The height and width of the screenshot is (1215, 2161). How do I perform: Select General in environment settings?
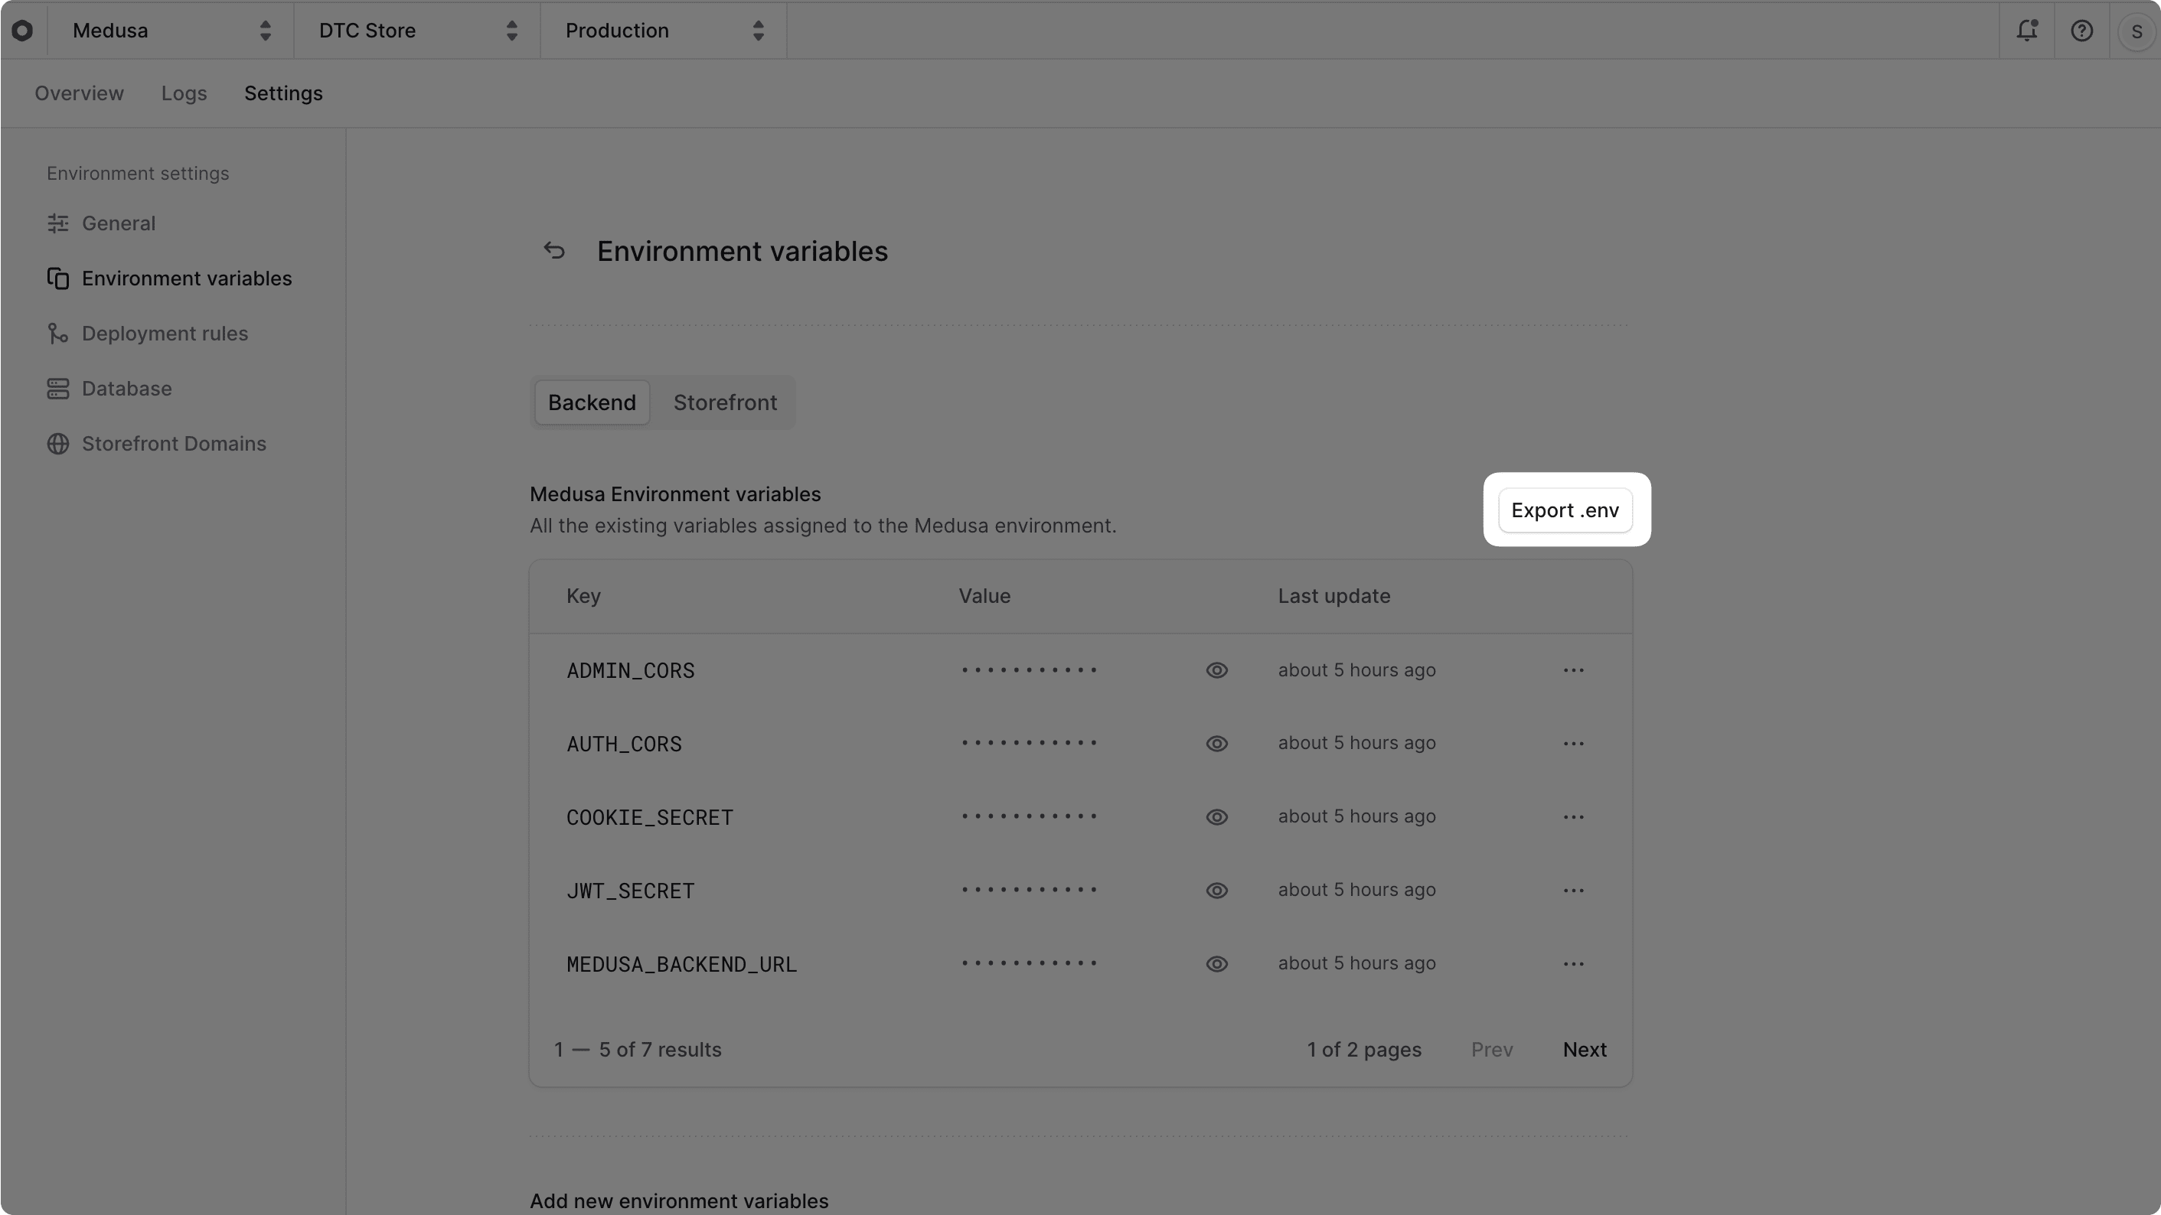pyautogui.click(x=119, y=223)
